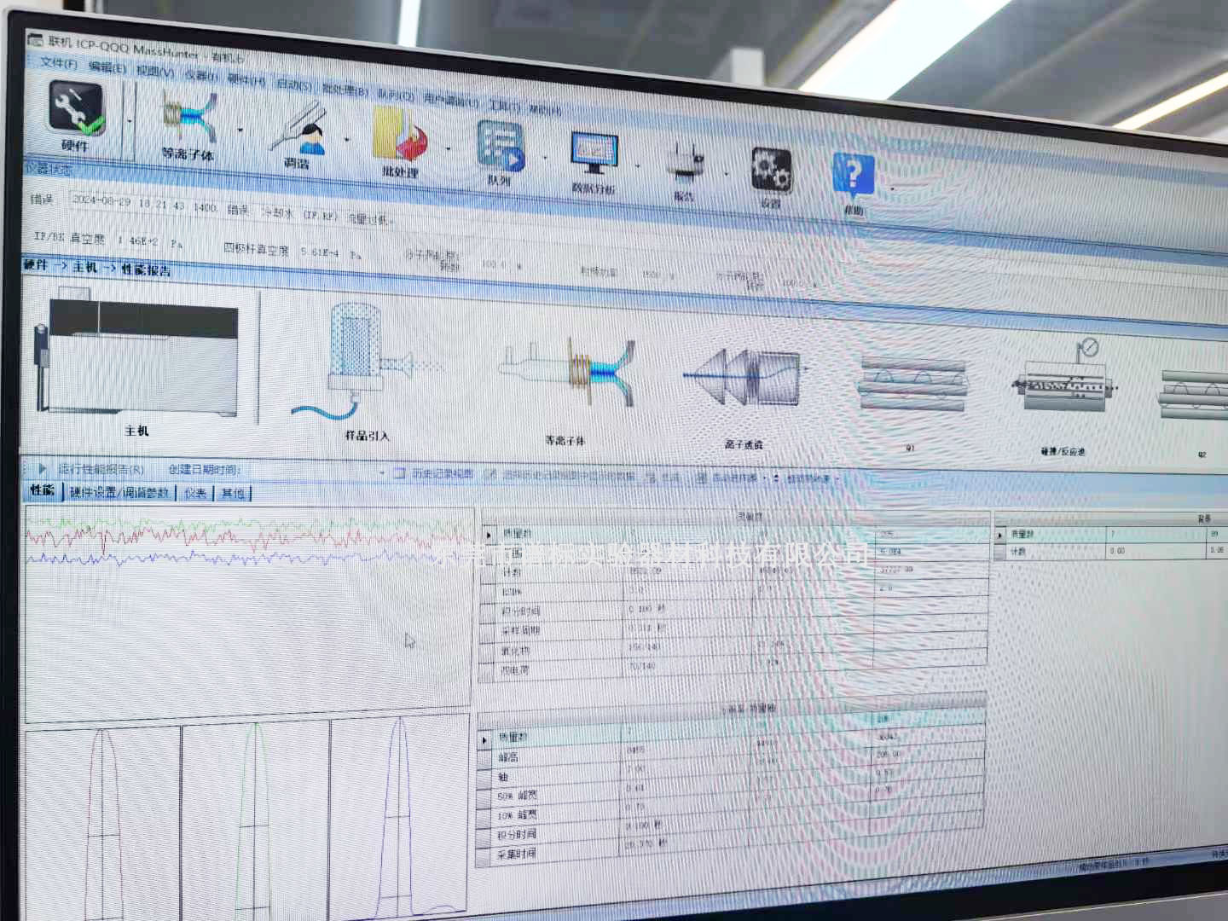Expand the dropdown arrow beside 等离子体
Image resolution: width=1228 pixels, height=921 pixels.
[240, 130]
